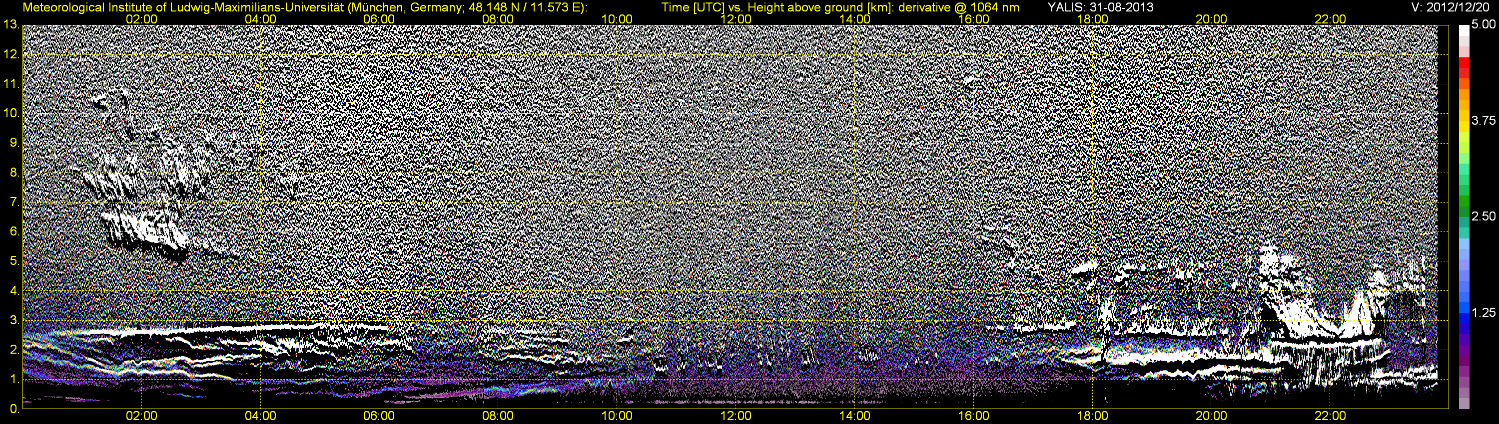Image resolution: width=1499 pixels, height=424 pixels.
Task: Click the 10 km height axis label
Action: (11, 113)
